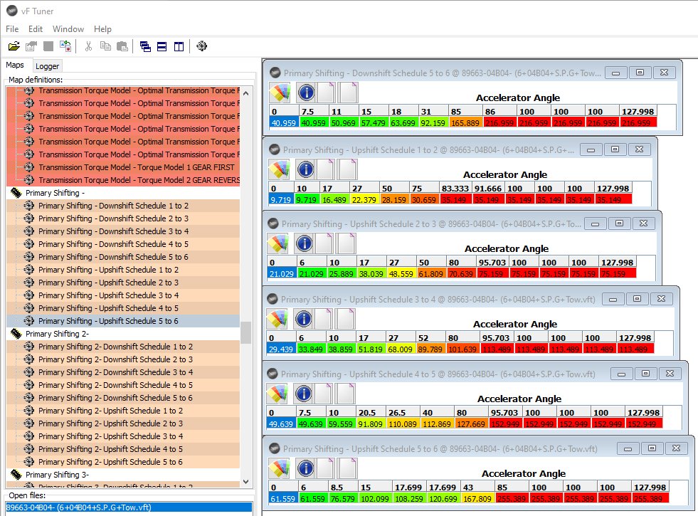
Task: Click the tile windows horizontally icon
Action: (162, 46)
